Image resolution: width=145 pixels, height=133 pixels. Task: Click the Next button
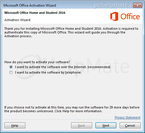point(106,125)
